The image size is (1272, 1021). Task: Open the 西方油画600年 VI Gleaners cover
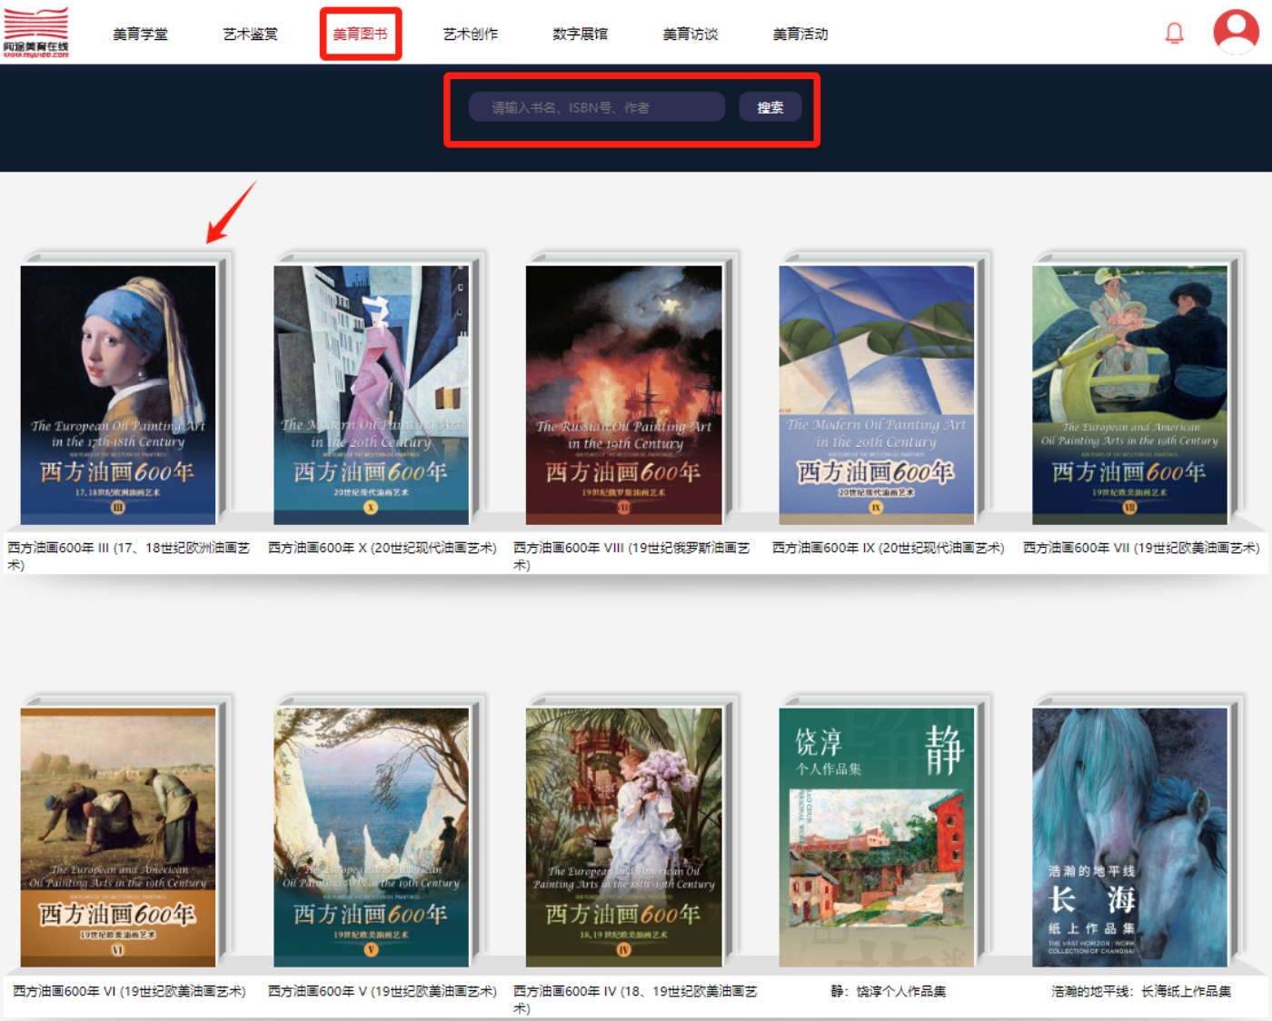pos(118,837)
